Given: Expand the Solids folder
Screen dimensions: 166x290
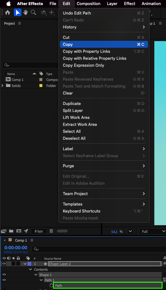Looking at the screenshot, I should pyautogui.click(x=3, y=85).
